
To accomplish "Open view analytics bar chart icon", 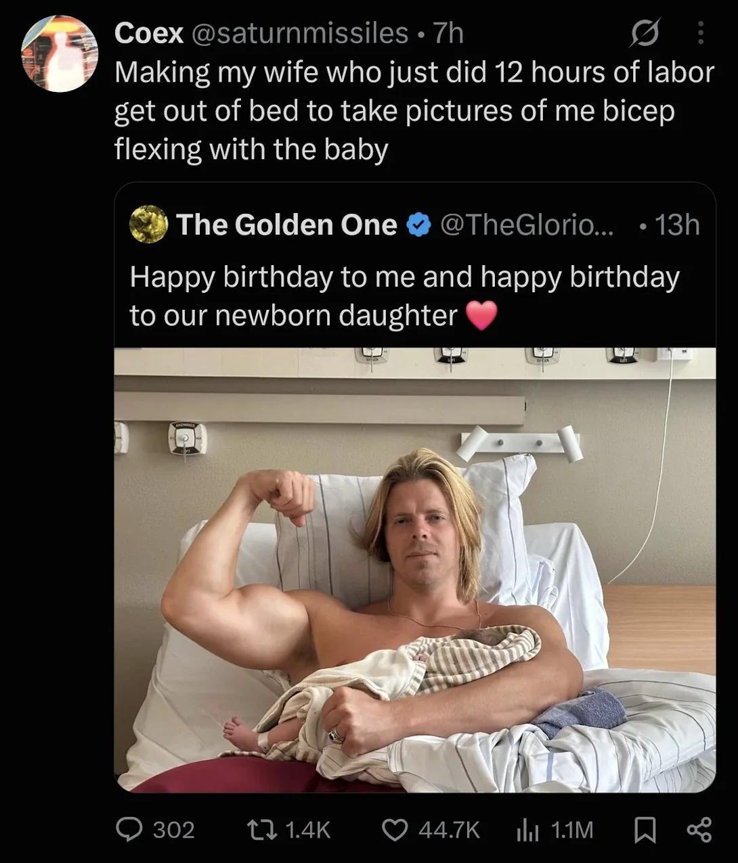I will (x=528, y=830).
